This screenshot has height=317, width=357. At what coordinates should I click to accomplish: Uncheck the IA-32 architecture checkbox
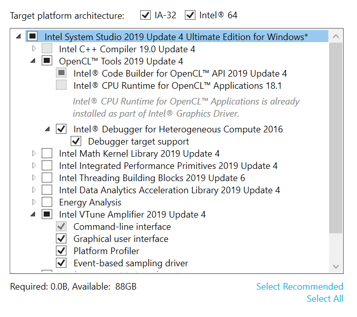click(145, 15)
